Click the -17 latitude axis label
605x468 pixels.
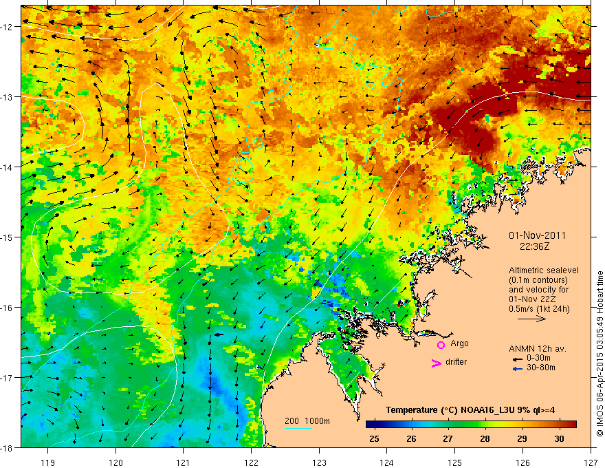[8, 377]
